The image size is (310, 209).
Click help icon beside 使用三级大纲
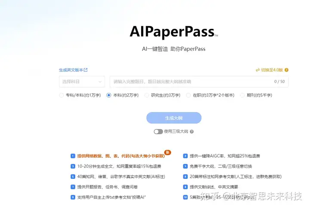click(192, 132)
